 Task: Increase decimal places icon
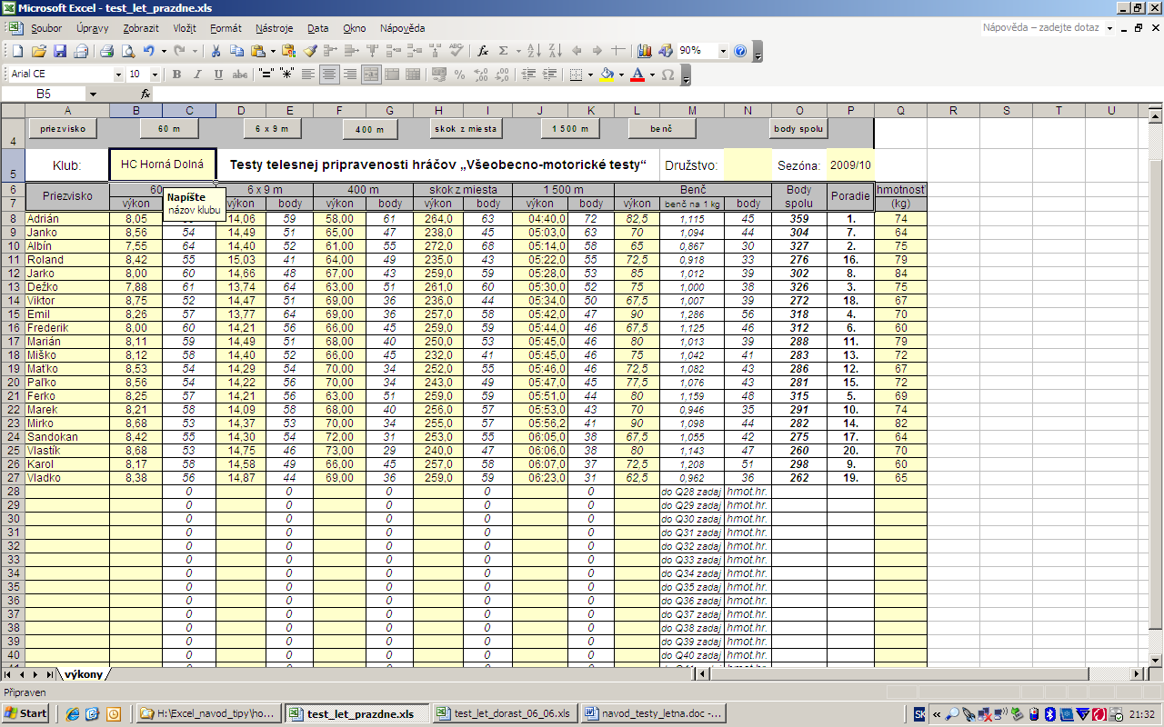pyautogui.click(x=480, y=75)
